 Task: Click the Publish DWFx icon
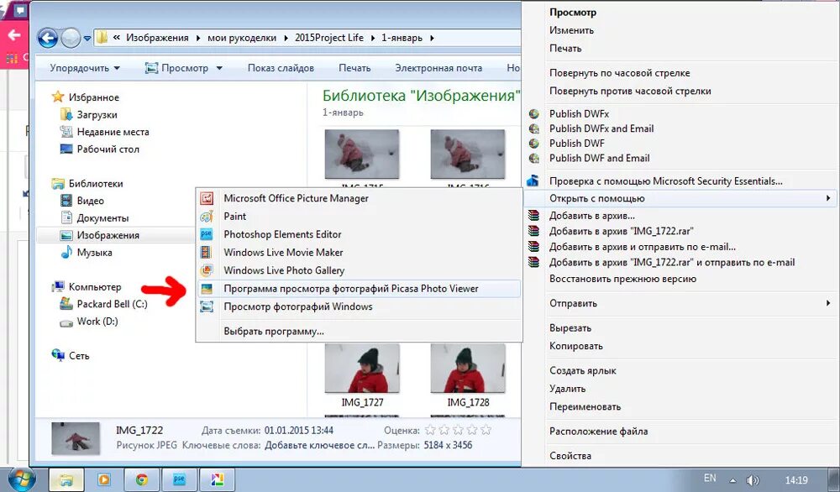click(533, 114)
